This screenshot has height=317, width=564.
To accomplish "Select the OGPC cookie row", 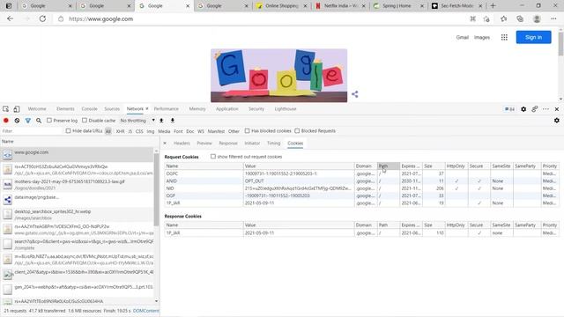I will click(x=361, y=173).
